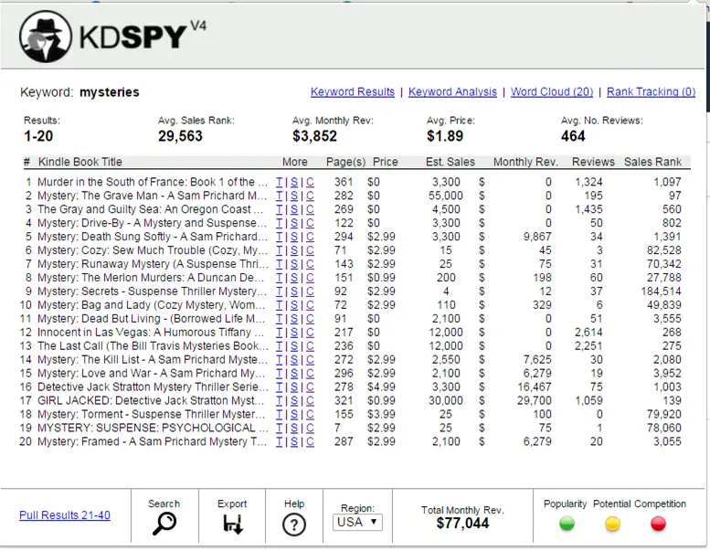Image resolution: width=710 pixels, height=551 pixels.
Task: Click C link for Innocent in Las Vegas
Action: pos(310,333)
